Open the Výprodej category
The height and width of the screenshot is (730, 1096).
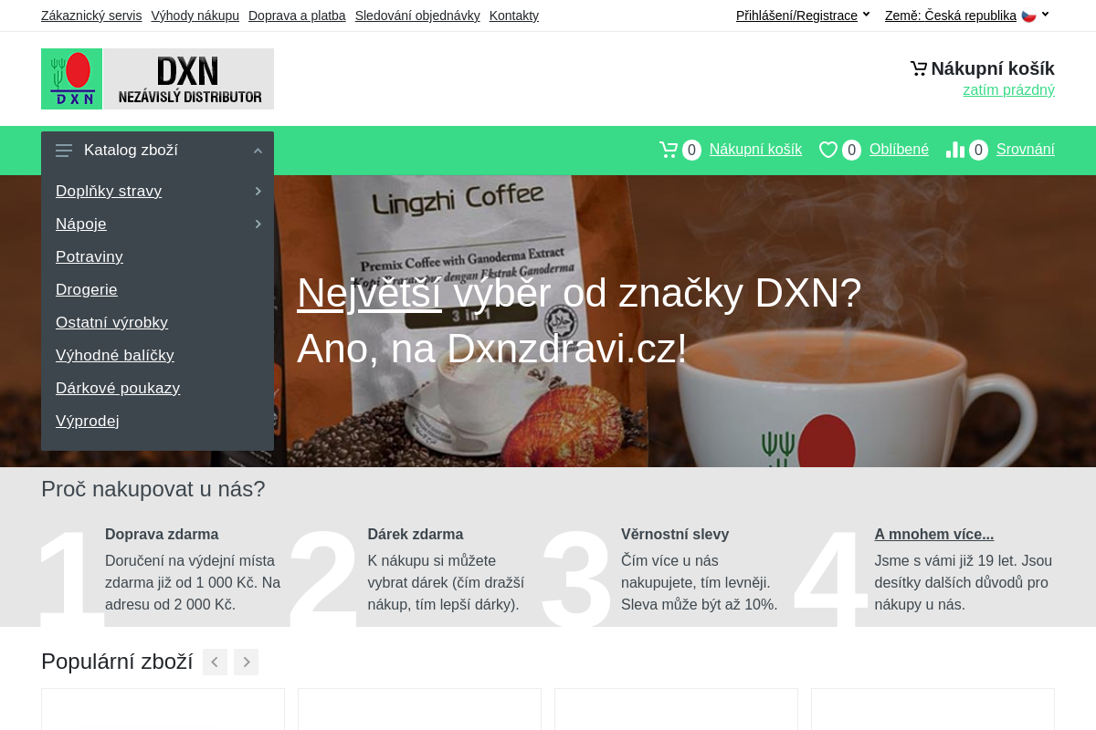88,421
